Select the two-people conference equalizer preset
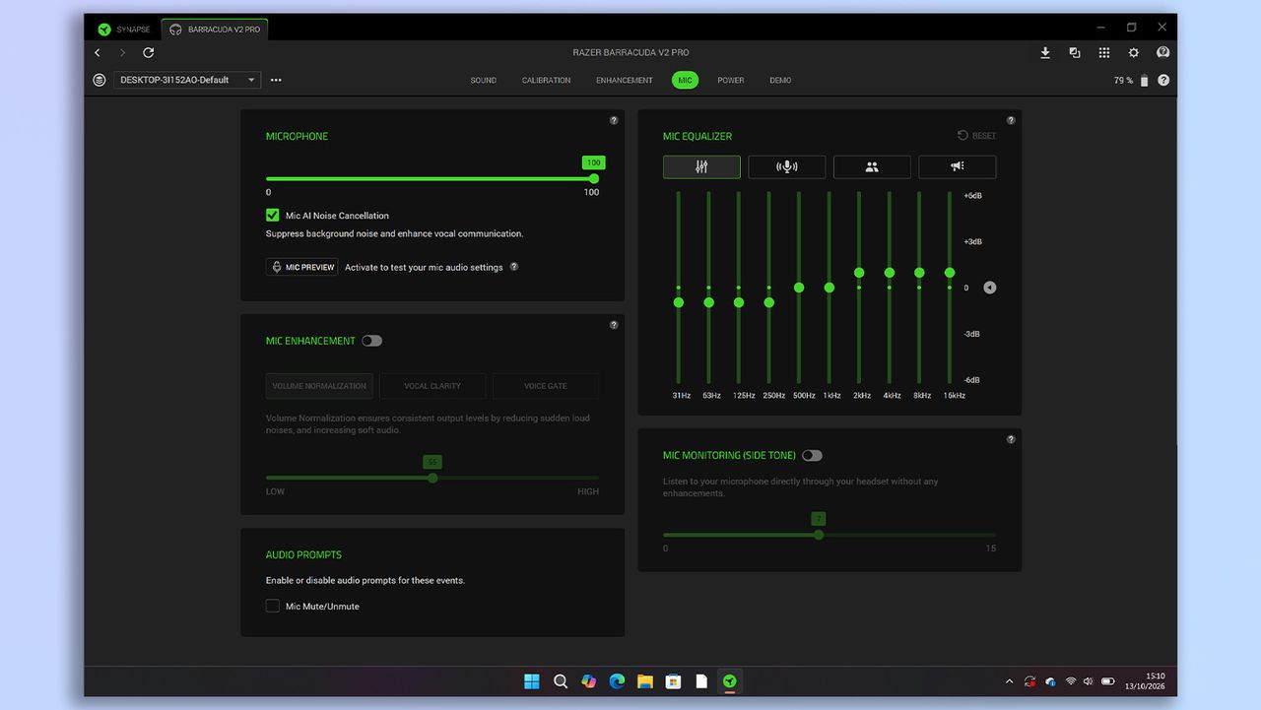Viewport: 1261px width, 710px height. pos(872,167)
